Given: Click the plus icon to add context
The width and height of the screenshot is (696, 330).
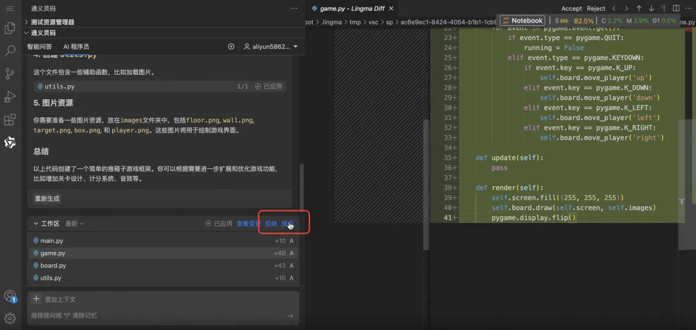Looking at the screenshot, I should pos(36,299).
